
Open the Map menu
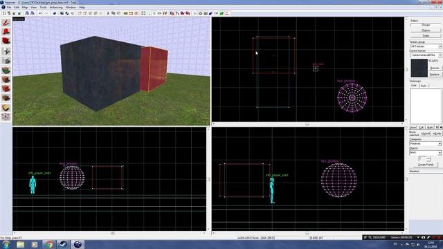(x=25, y=8)
